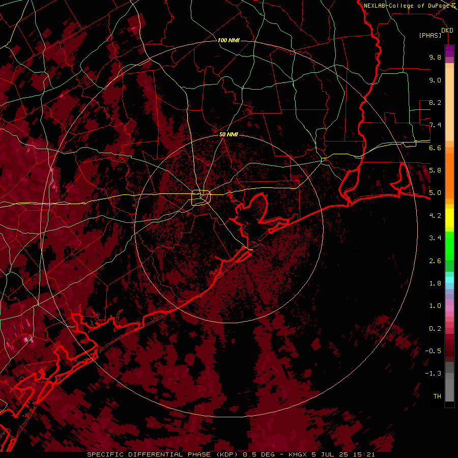Click the -0.5 legend value
This screenshot has width=458, height=458.
click(433, 351)
